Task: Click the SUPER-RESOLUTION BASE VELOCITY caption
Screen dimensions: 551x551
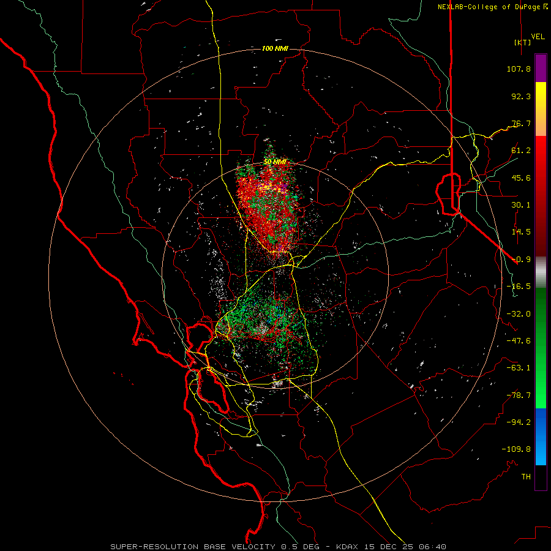Action: click(193, 547)
